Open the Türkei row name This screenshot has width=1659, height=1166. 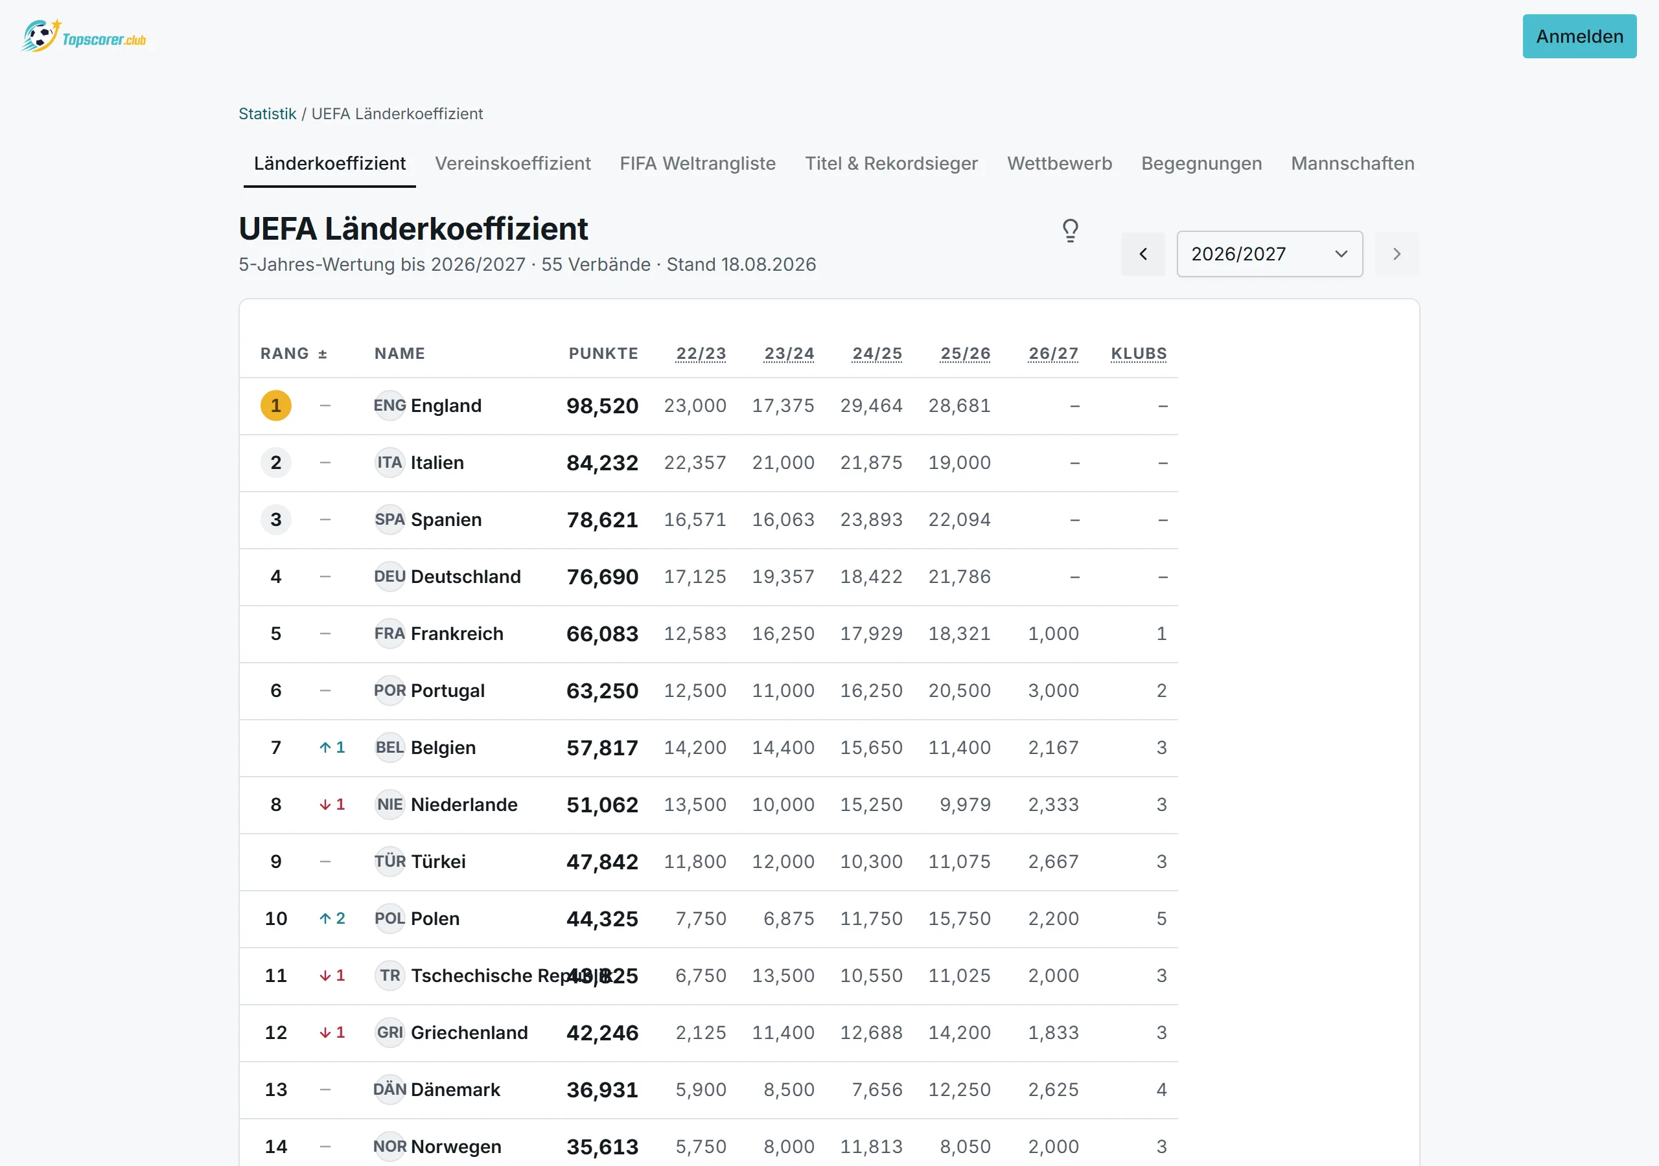pyautogui.click(x=438, y=862)
